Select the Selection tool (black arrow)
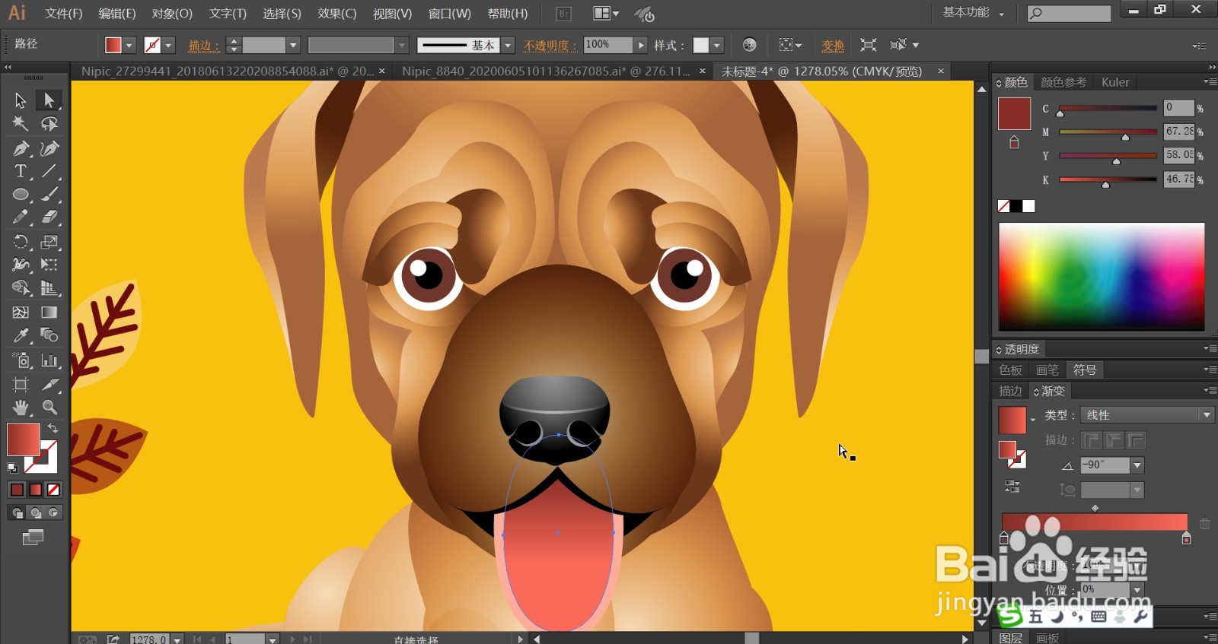The height and width of the screenshot is (644, 1218). click(21, 100)
